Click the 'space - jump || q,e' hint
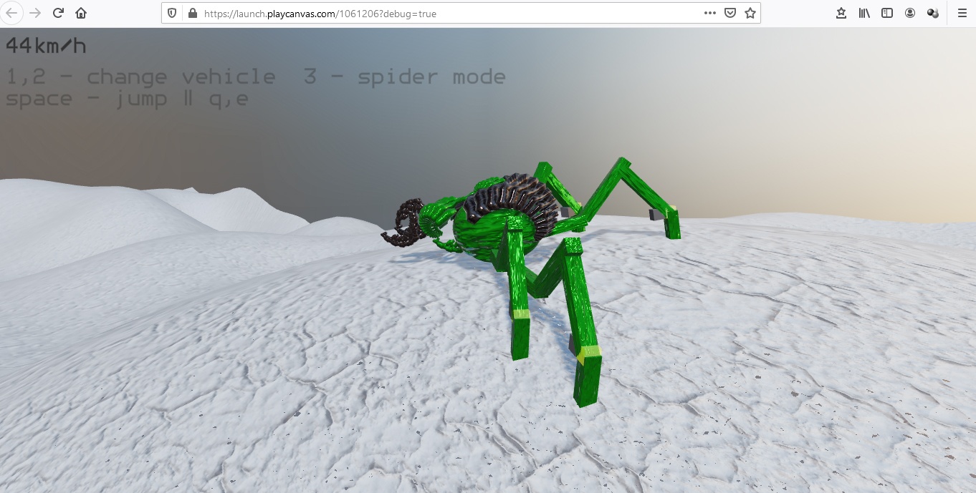 pyautogui.click(x=127, y=99)
